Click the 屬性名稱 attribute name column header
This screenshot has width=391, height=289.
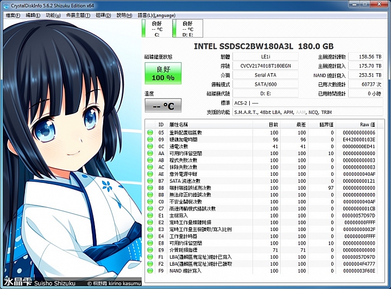point(210,125)
